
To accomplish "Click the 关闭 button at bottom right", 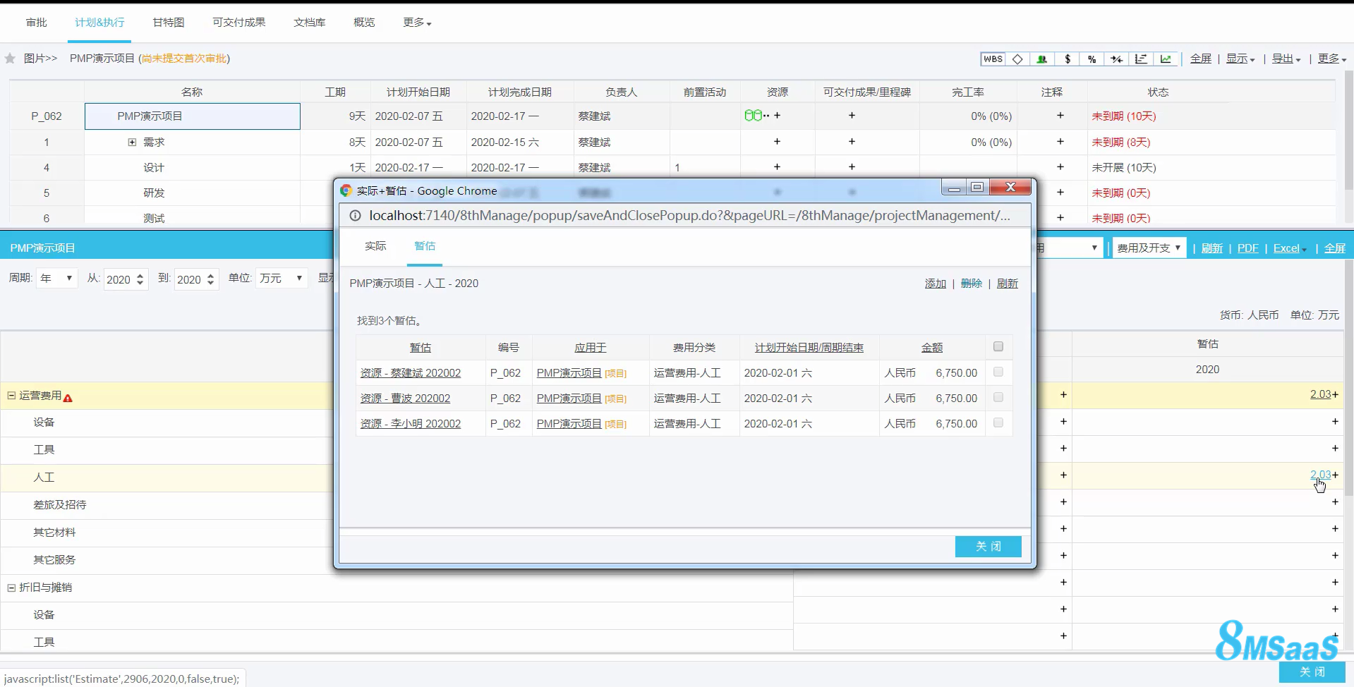I will click(1312, 672).
